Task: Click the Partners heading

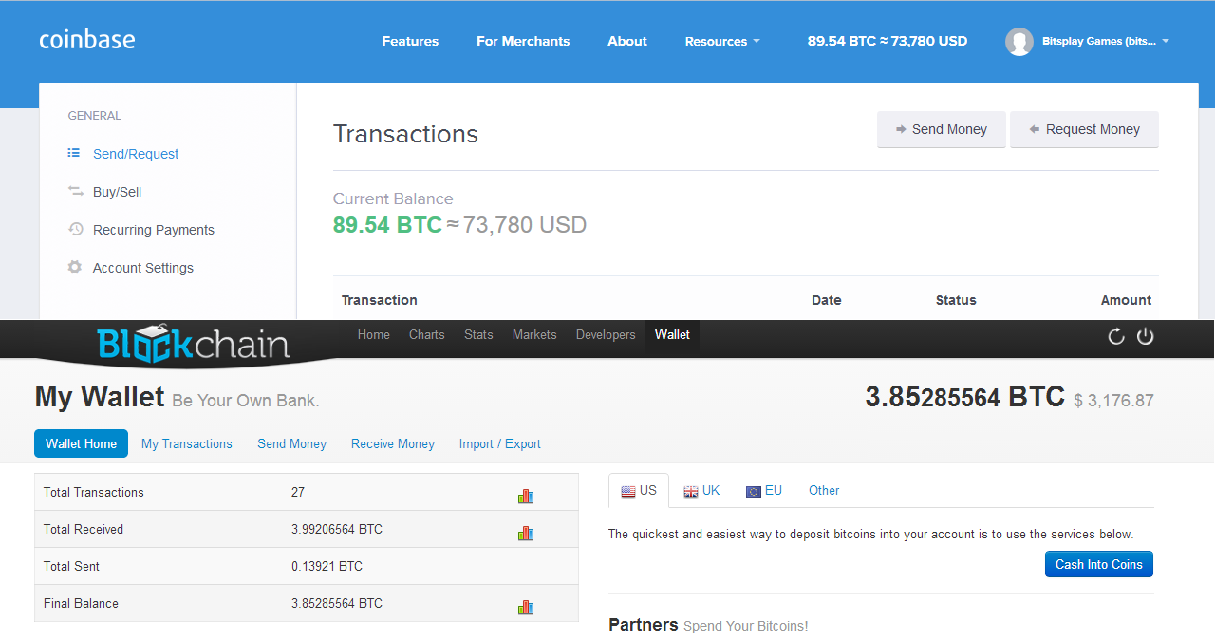Action: tap(644, 625)
